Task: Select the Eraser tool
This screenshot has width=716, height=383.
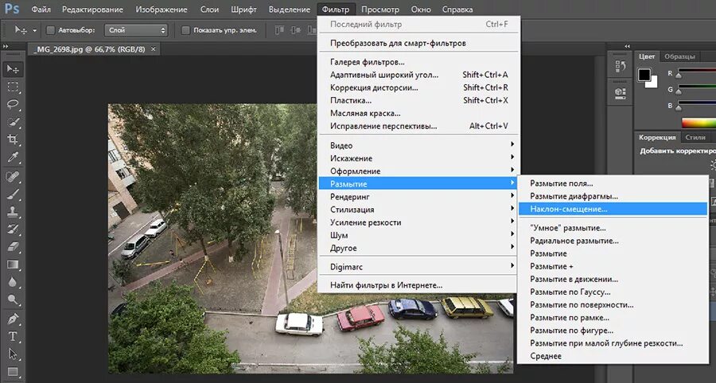Action: (12, 247)
